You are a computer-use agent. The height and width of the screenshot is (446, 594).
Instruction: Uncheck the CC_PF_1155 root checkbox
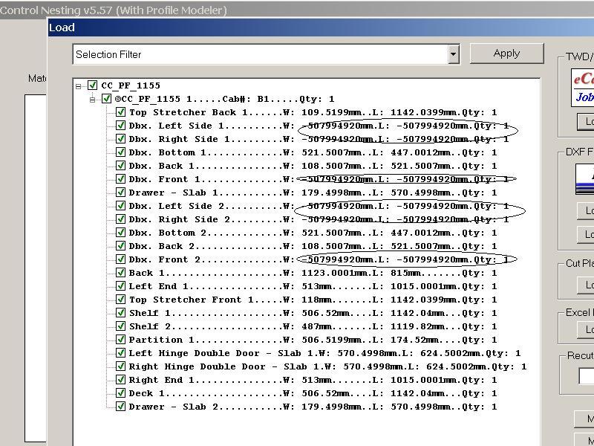tap(92, 85)
